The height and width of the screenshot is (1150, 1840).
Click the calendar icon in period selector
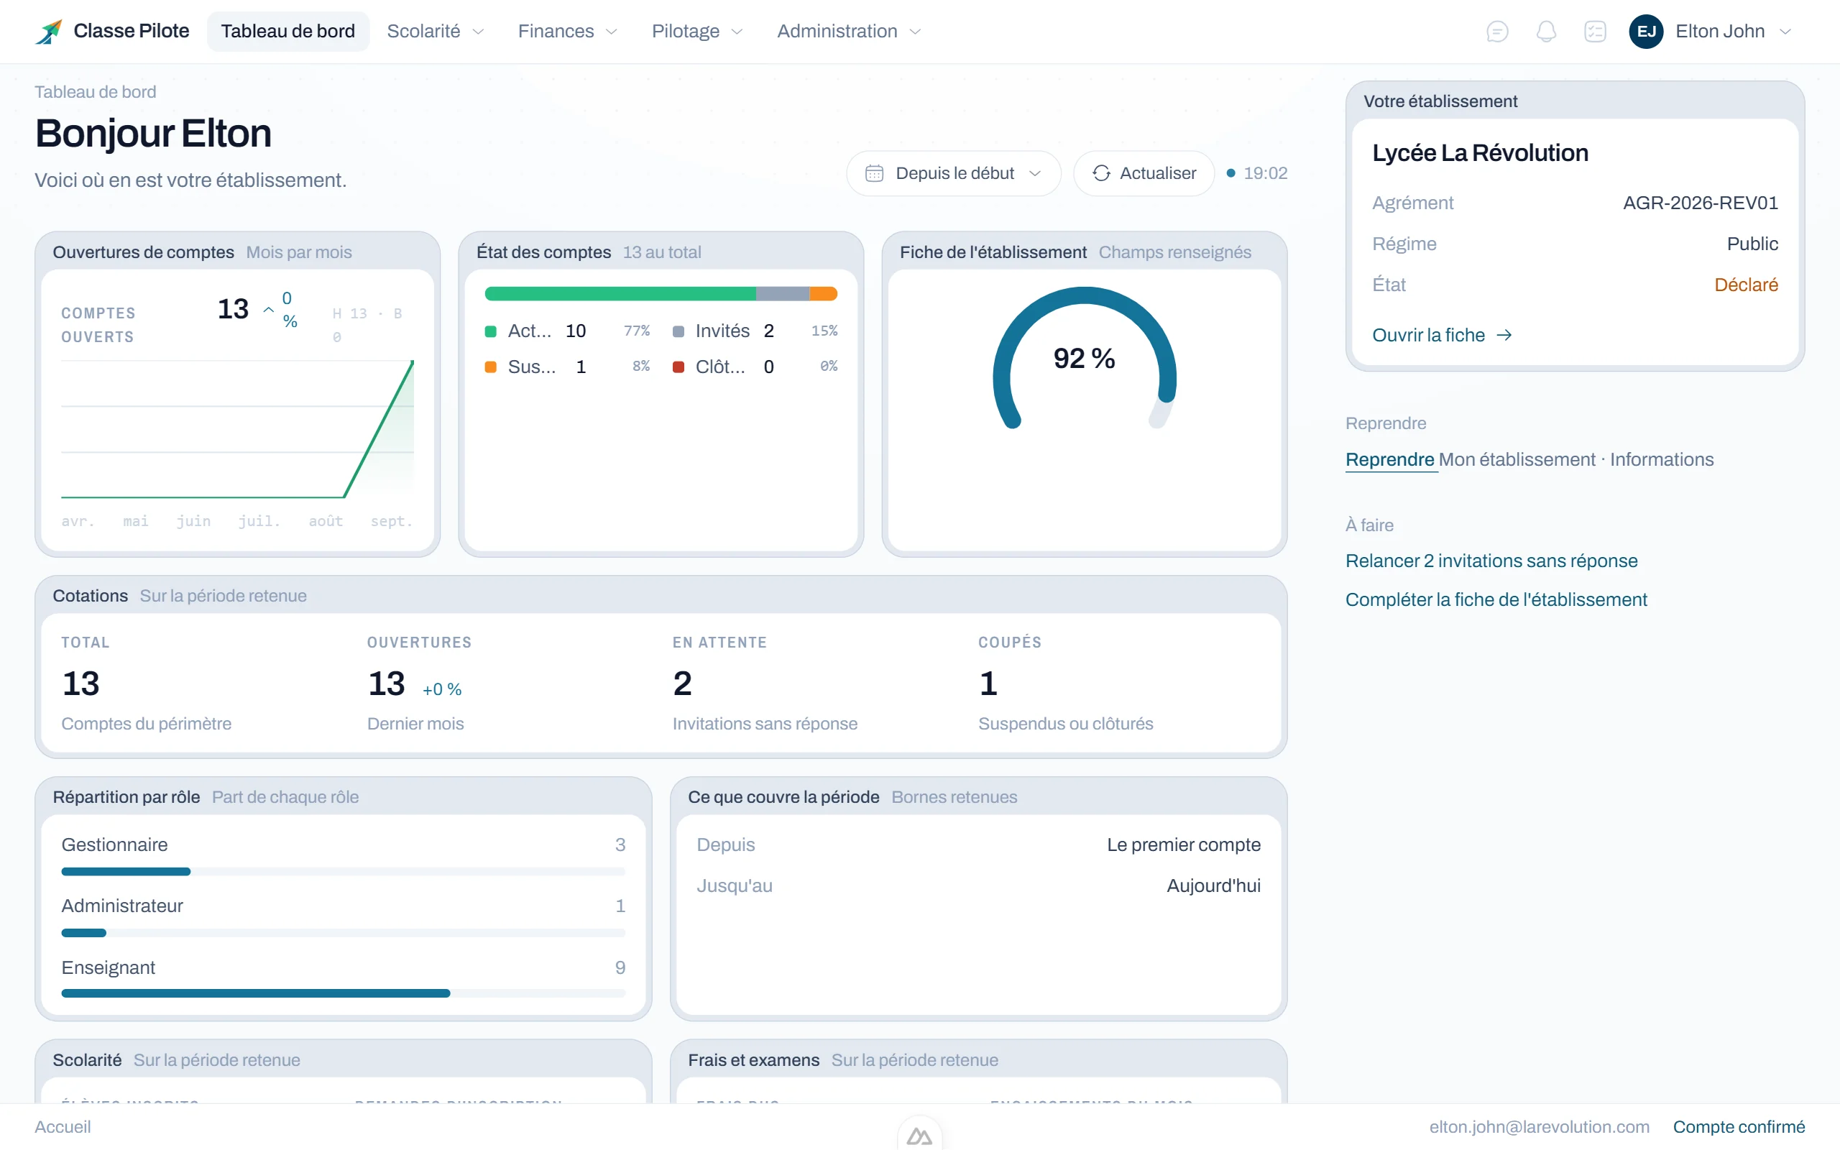875,173
